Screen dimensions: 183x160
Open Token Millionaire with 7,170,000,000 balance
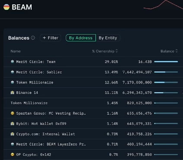(x=35, y=82)
